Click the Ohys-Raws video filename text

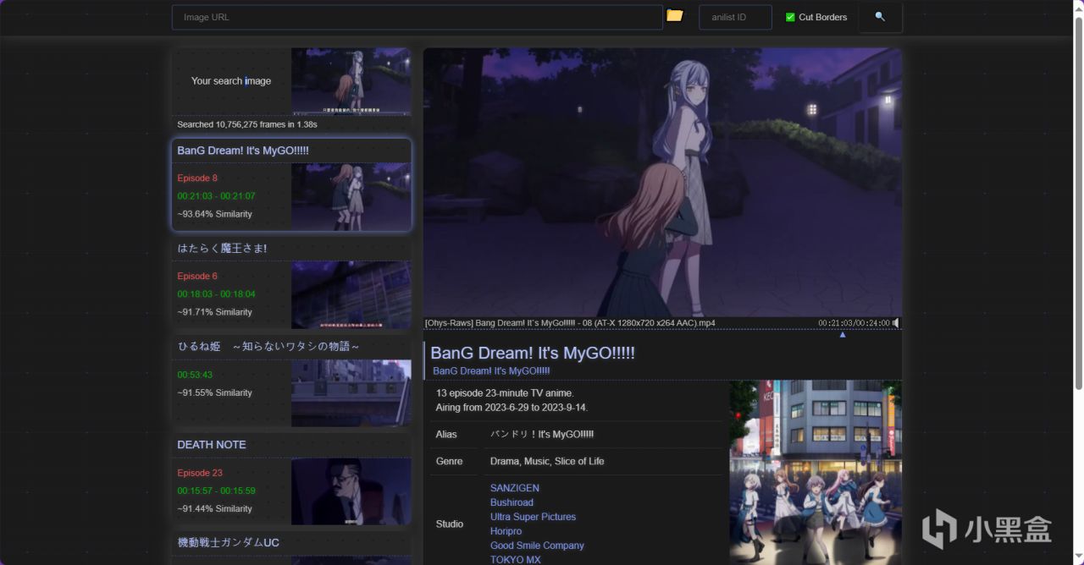[570, 323]
